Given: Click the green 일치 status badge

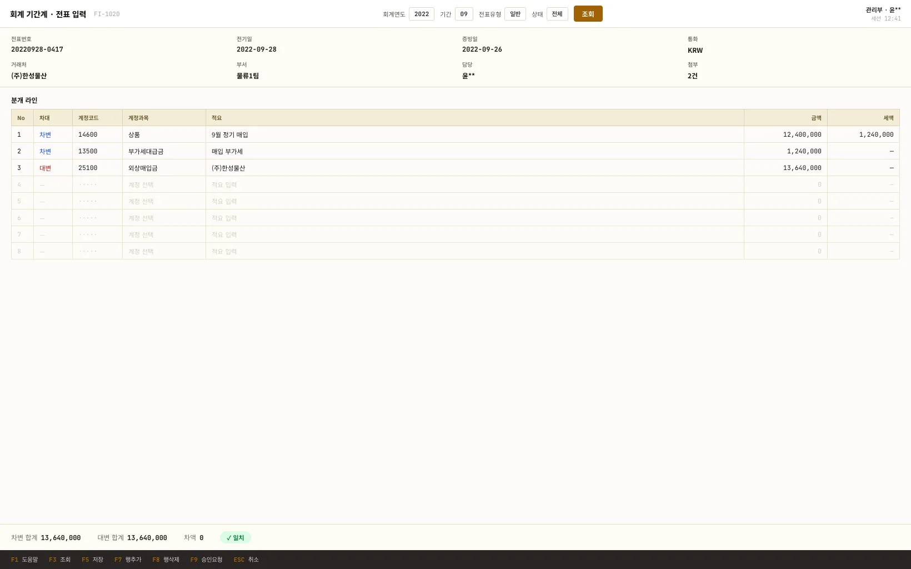Looking at the screenshot, I should (x=236, y=538).
